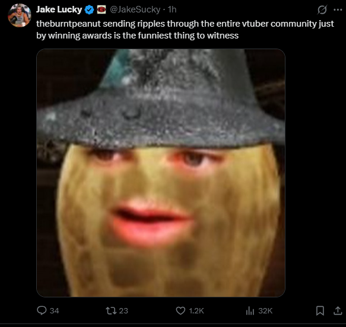
Task: Click the reply speech bubble icon
Action: pos(42,310)
